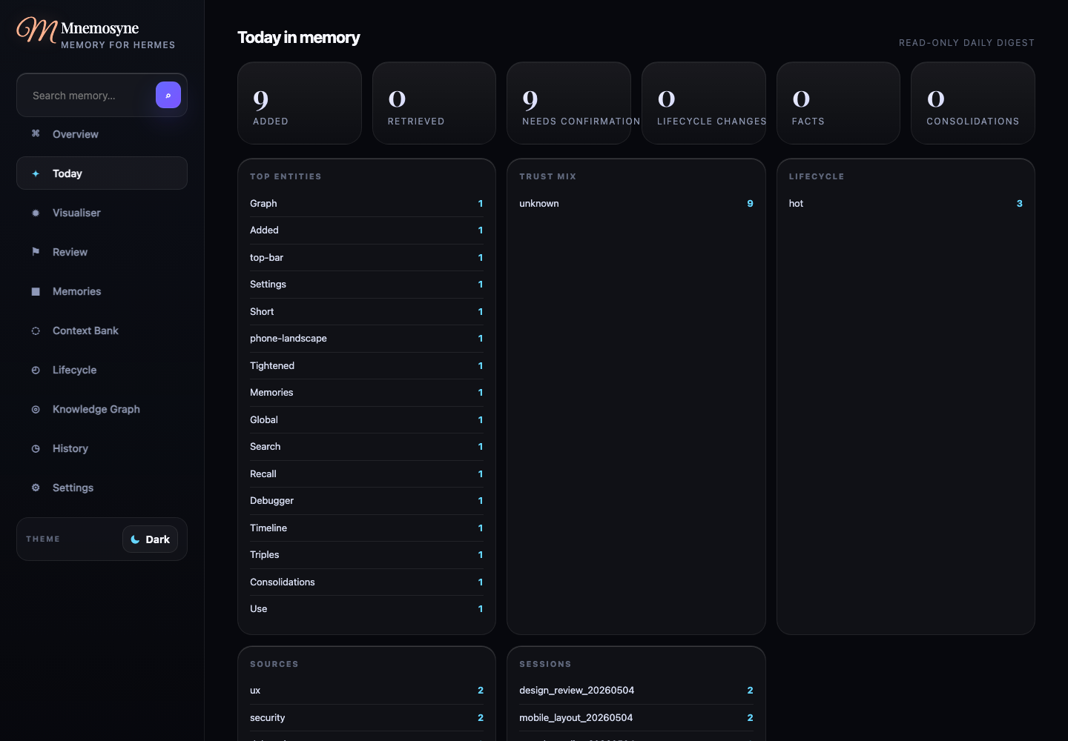The image size is (1068, 741).
Task: Click the 'Today in memory' heading
Action: point(299,38)
